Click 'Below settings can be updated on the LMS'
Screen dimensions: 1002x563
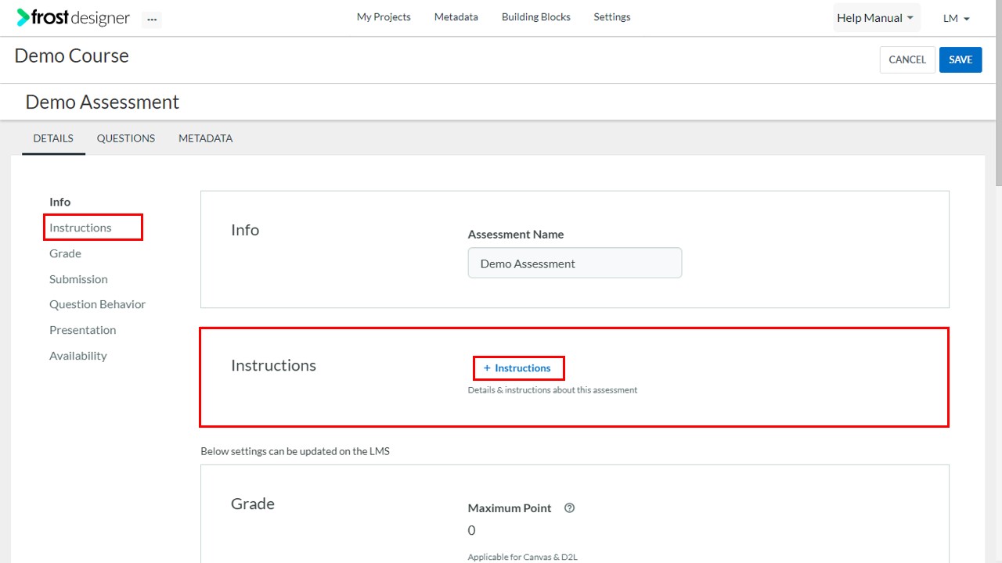295,451
